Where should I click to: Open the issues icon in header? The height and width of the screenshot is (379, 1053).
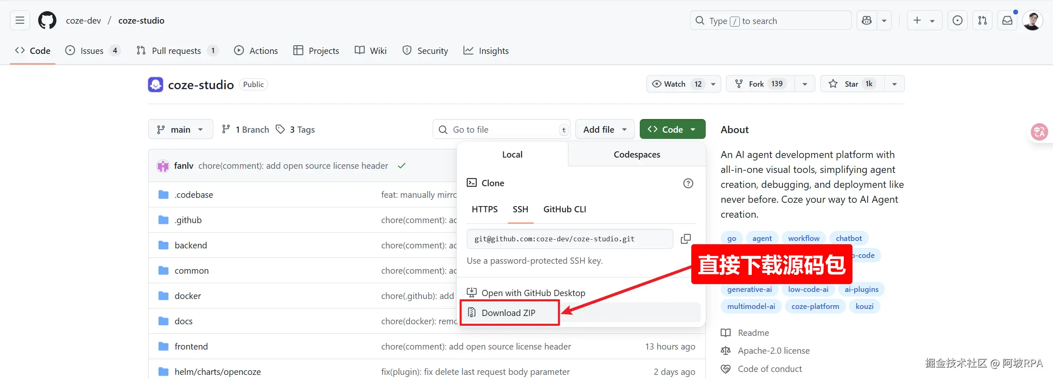tap(958, 20)
